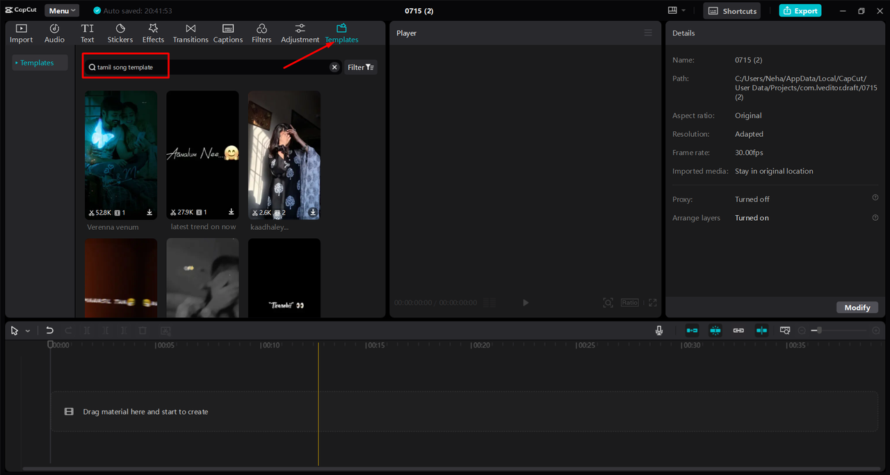Toggle the linkage icon in timeline
890x475 pixels.
pyautogui.click(x=738, y=331)
